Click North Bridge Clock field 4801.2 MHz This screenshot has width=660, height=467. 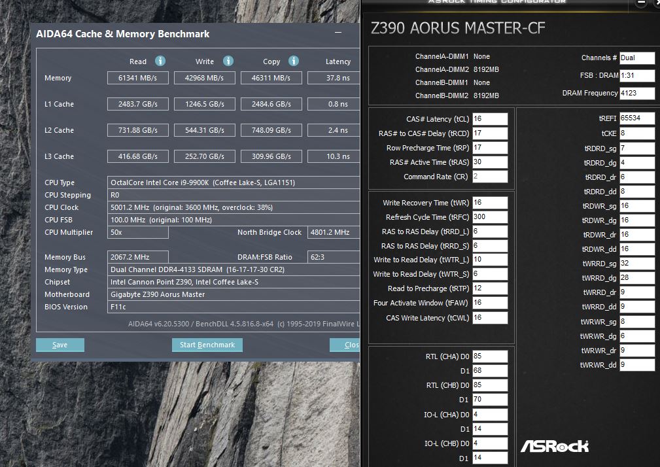[x=334, y=232]
